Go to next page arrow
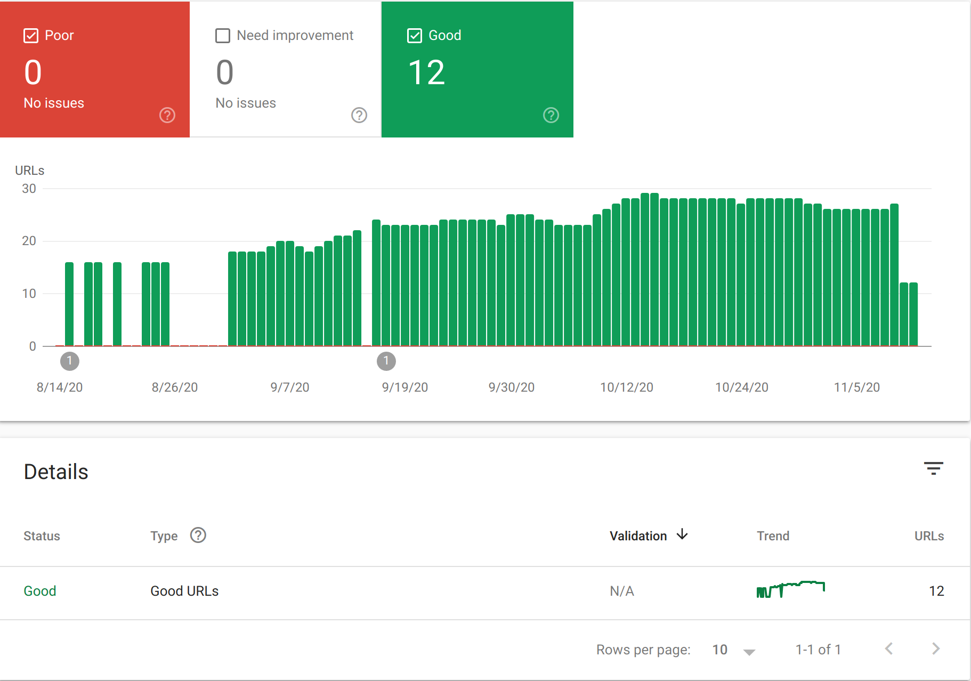The height and width of the screenshot is (681, 971). 936,648
